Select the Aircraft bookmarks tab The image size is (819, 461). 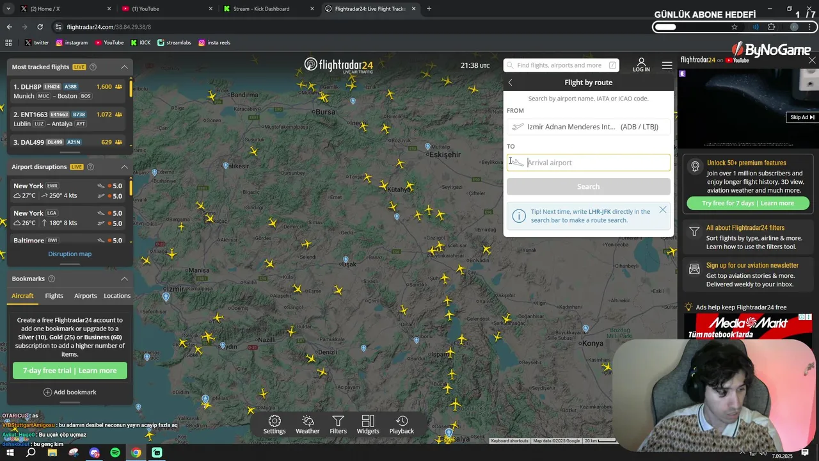click(22, 296)
